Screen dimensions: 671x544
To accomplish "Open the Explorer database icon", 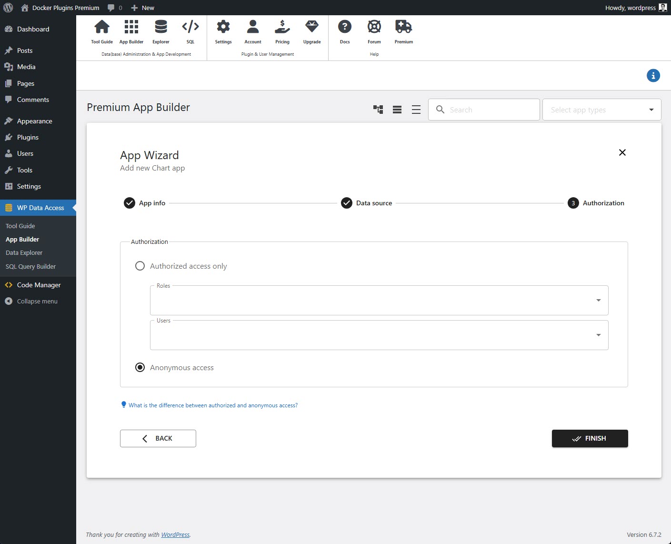I will [x=161, y=27].
